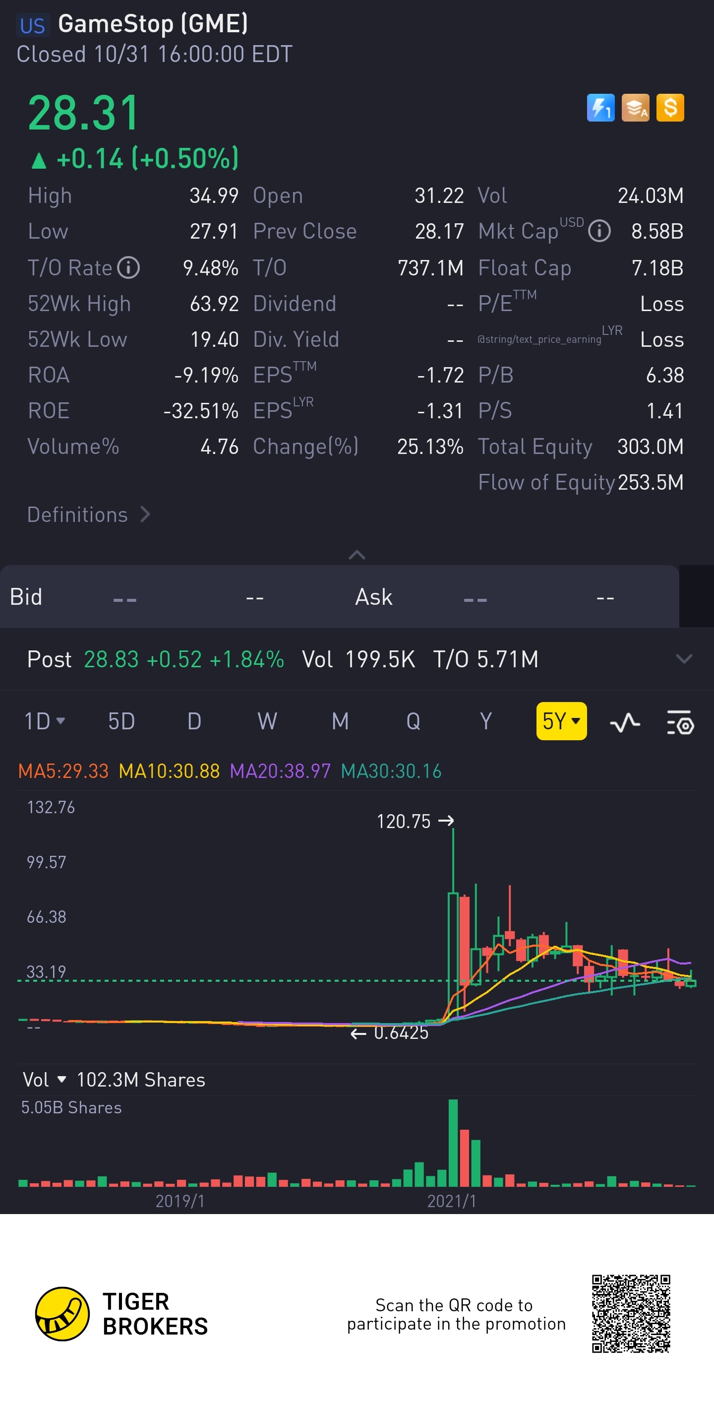This screenshot has width=714, height=1414.
Task: Open the chart indicator waveform icon
Action: point(625,722)
